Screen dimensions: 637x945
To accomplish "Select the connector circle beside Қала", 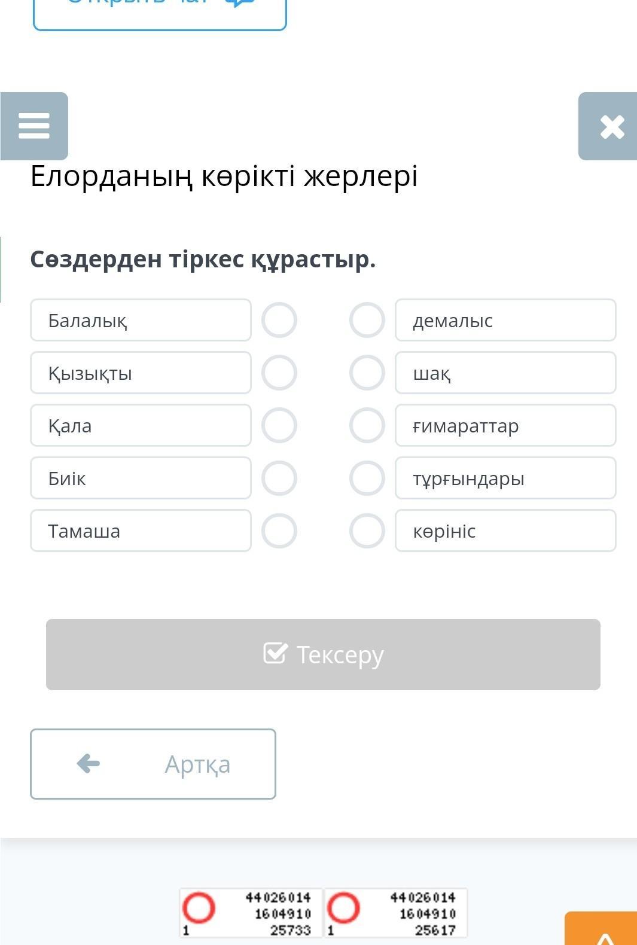I will coord(279,425).
